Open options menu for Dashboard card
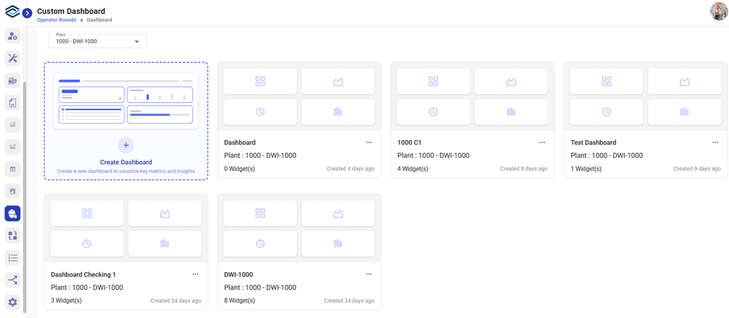This screenshot has width=729, height=318. [369, 143]
